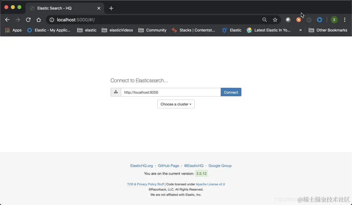The image size is (352, 205).
Task: Click the browser forward arrow
Action: point(18,20)
